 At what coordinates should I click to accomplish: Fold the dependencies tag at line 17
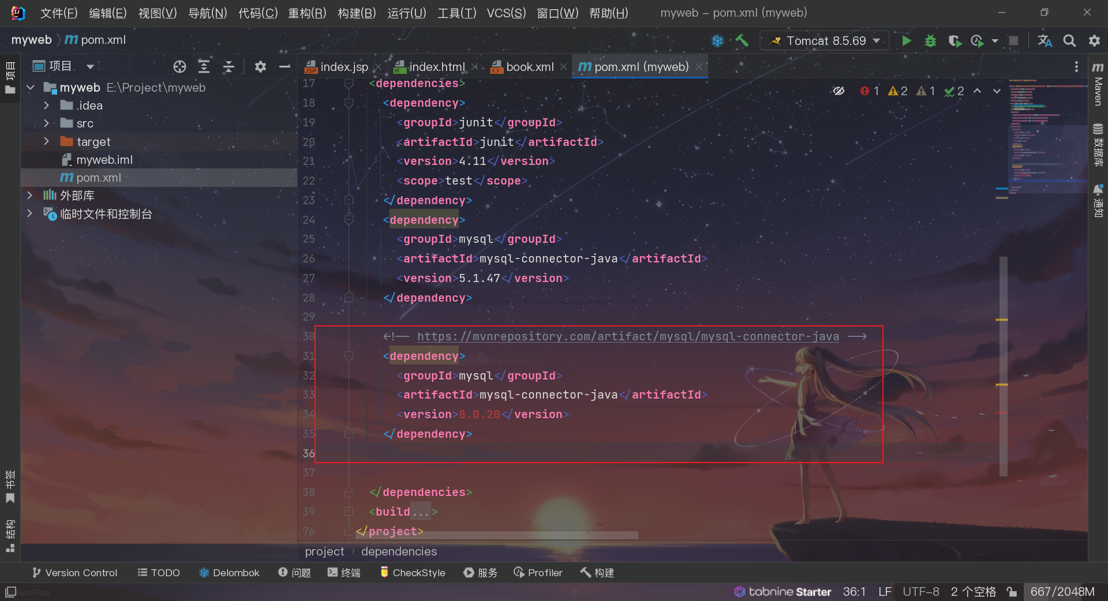[349, 84]
